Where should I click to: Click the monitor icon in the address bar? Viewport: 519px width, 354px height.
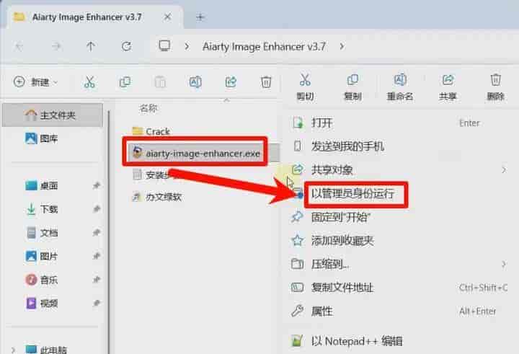point(164,45)
